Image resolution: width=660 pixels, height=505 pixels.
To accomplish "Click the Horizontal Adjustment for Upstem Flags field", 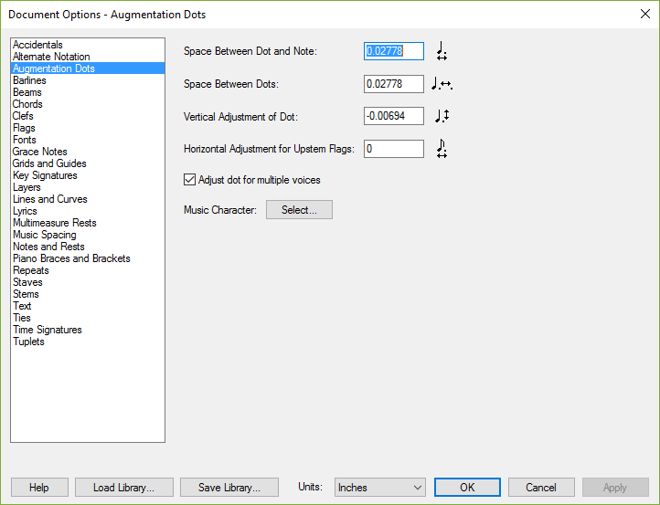I will [394, 149].
